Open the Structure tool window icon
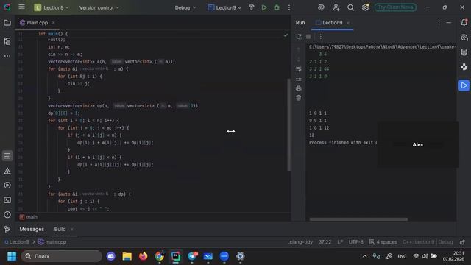Viewport: 471px width, 265px height. 7,41
